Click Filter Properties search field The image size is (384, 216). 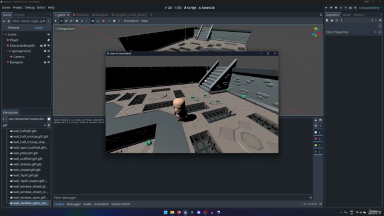tap(350, 32)
